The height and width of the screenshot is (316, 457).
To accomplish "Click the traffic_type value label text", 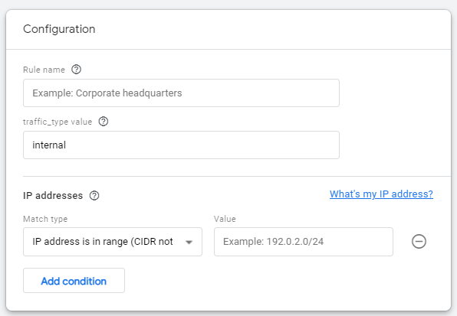I will (x=58, y=122).
